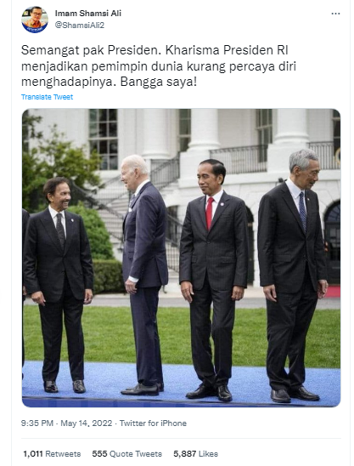Image resolution: width=354 pixels, height=466 pixels.
Task: Click Translate Tweet
Action: pyautogui.click(x=47, y=97)
